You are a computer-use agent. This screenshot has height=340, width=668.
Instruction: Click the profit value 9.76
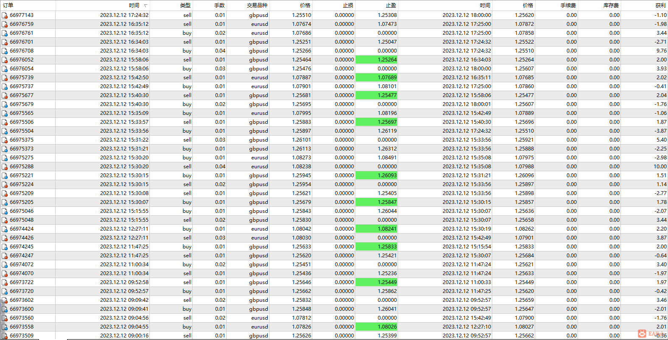click(x=662, y=51)
